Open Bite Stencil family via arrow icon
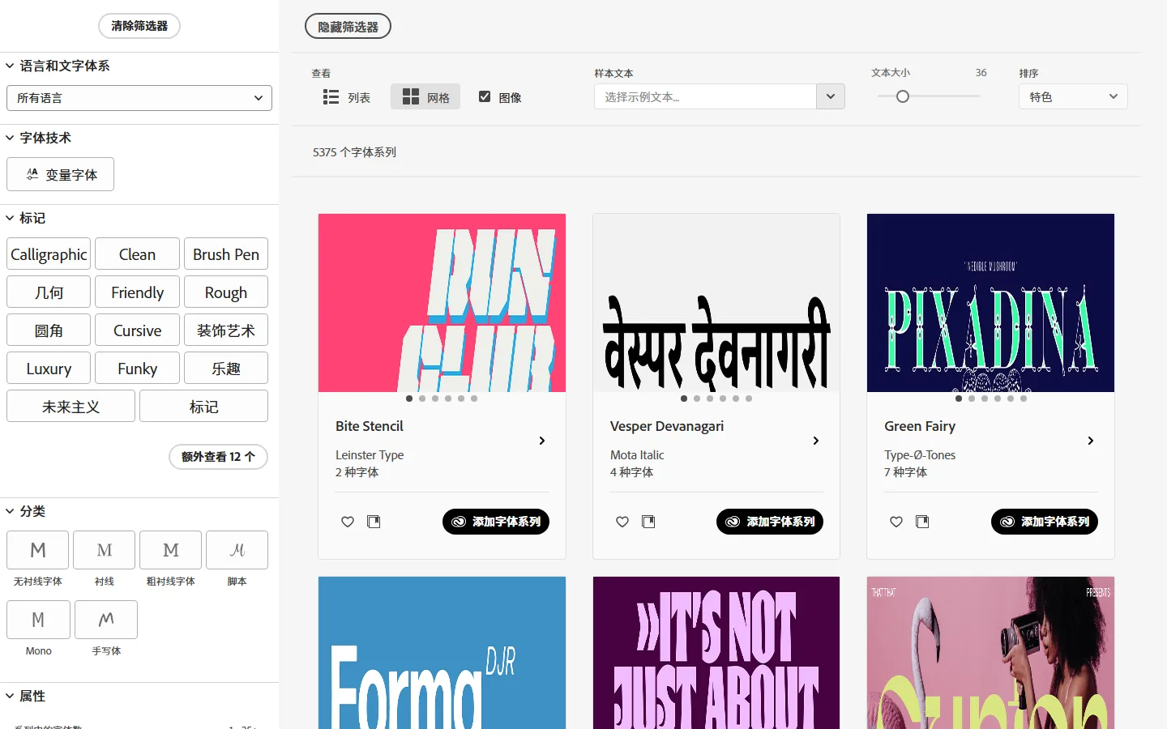 pyautogui.click(x=542, y=441)
